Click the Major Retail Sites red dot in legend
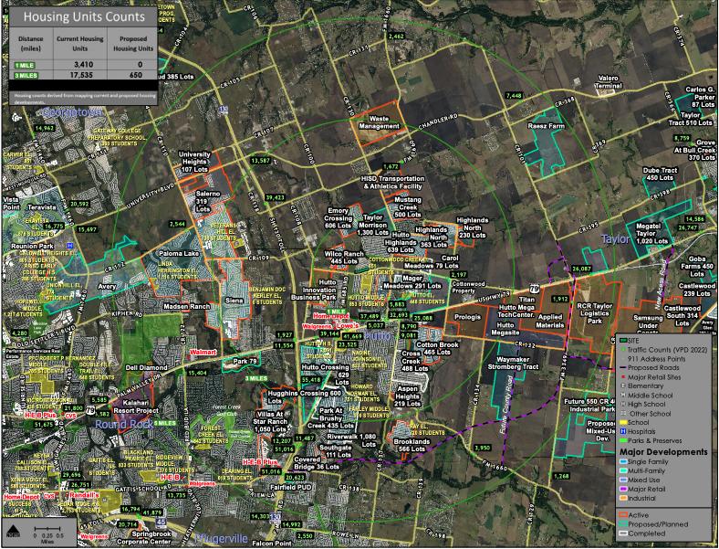This screenshot has width=719, height=549. tap(623, 377)
